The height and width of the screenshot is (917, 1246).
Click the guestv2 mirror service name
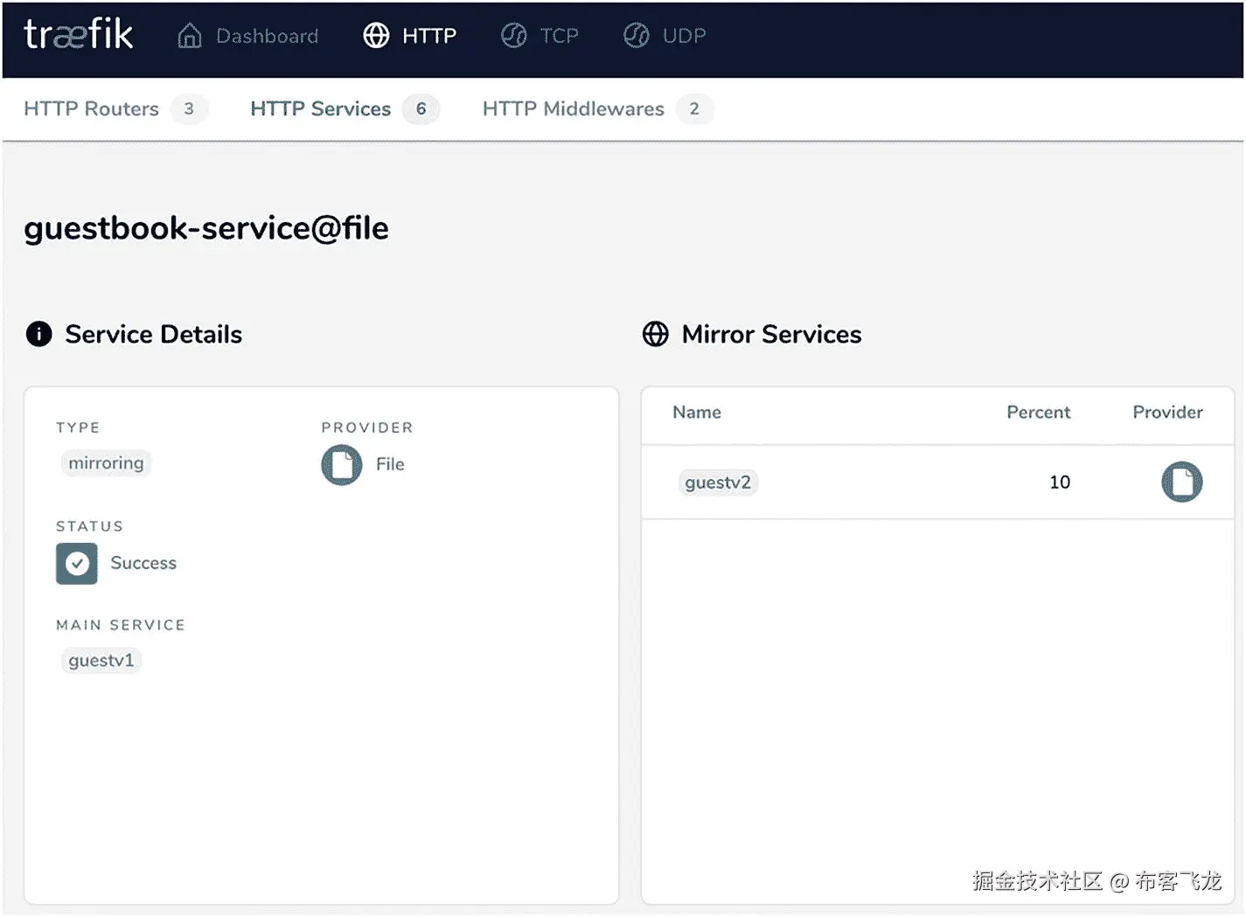click(718, 483)
